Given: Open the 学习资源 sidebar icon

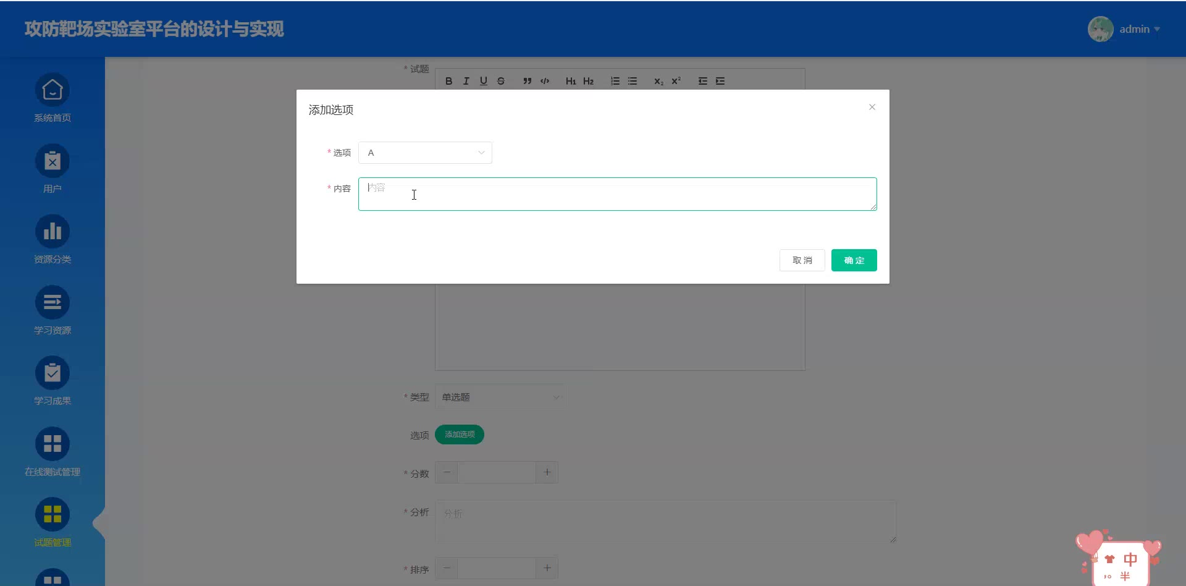Looking at the screenshot, I should 53,303.
